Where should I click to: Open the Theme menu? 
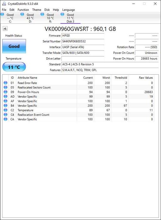[37, 10]
